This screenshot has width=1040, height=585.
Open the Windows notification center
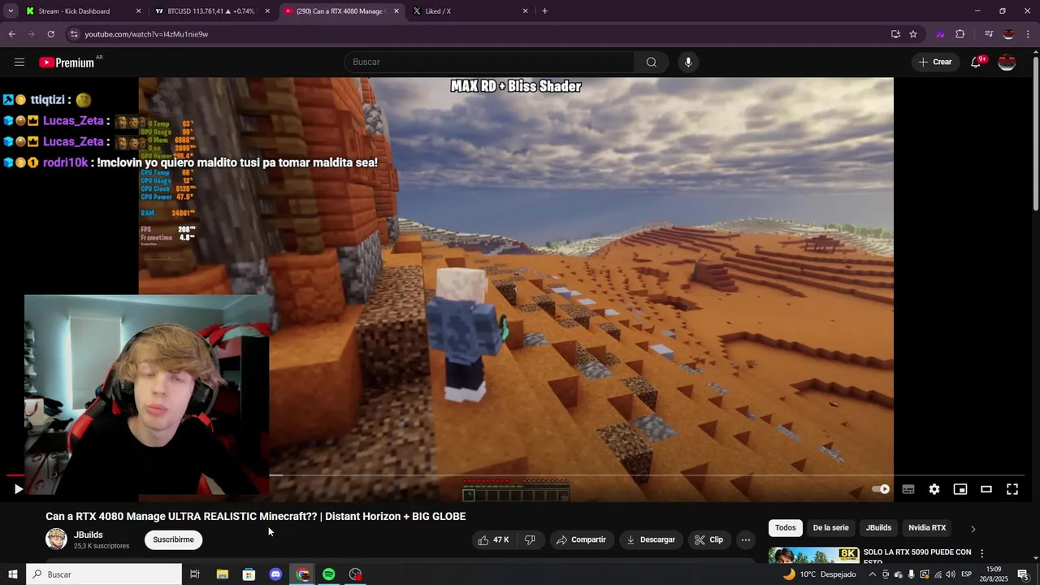(x=1023, y=574)
